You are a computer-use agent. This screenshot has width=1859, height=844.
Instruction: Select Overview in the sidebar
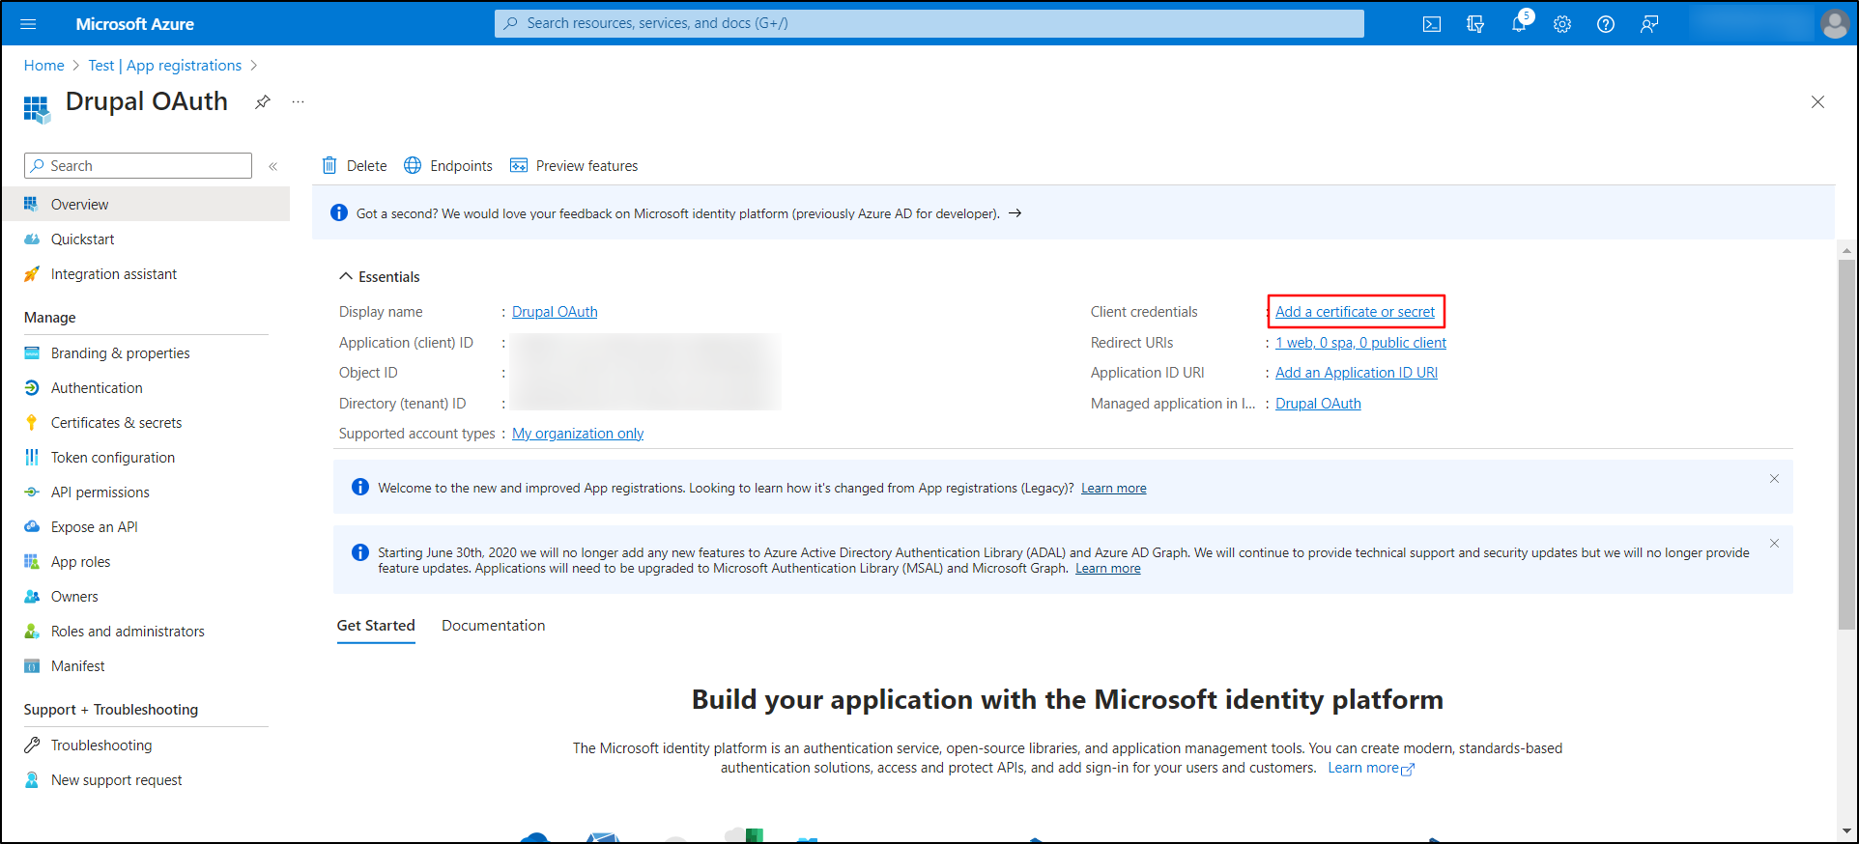point(145,205)
